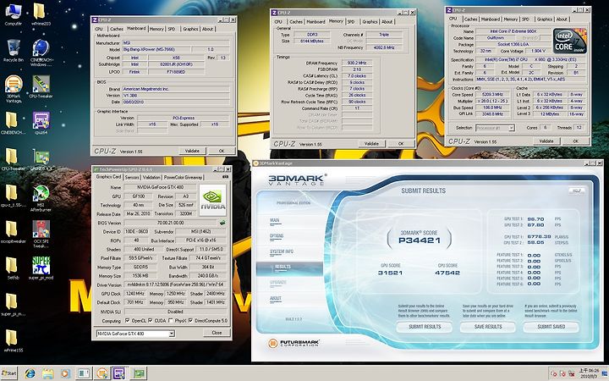Viewport: 609px width, 381px height.
Task: Click the GPU score value 31521
Action: point(390,273)
